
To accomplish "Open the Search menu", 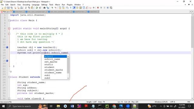I will click(13, 5).
